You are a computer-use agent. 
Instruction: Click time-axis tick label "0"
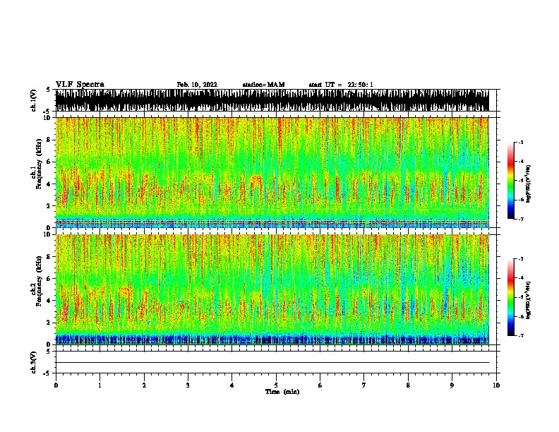pos(56,385)
